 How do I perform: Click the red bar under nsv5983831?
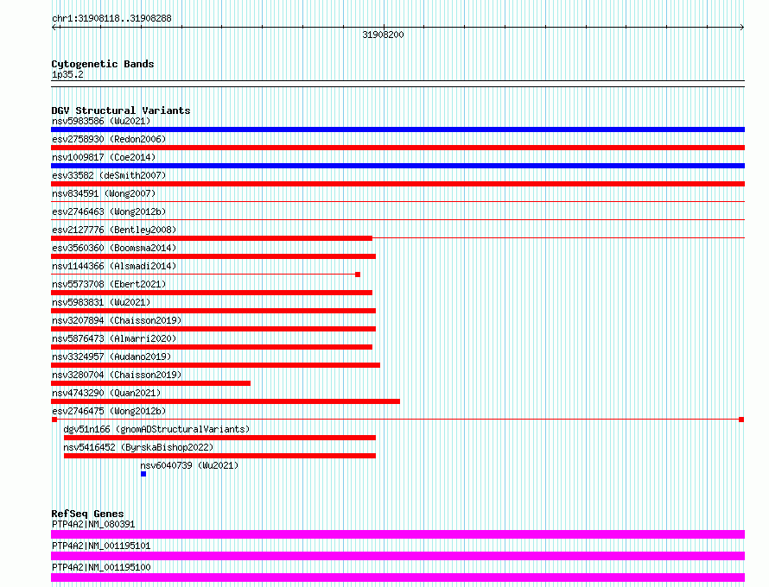(213, 311)
